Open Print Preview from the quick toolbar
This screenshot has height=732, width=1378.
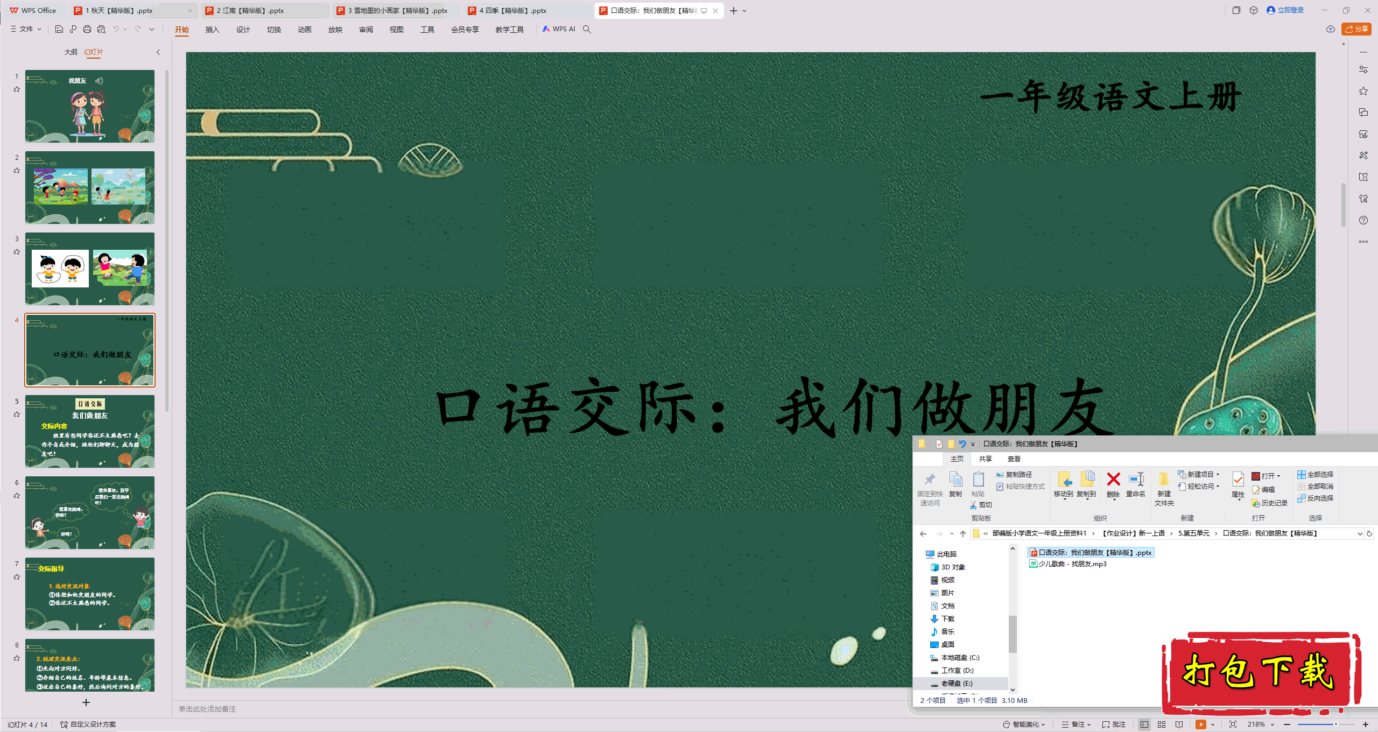click(101, 29)
